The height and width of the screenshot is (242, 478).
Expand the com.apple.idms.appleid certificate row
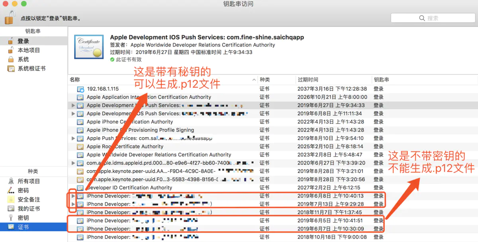coord(73,163)
